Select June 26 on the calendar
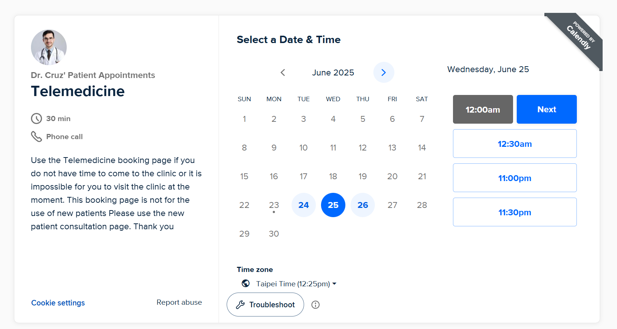 pos(363,205)
